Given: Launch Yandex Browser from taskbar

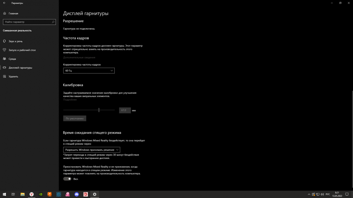Looking at the screenshot, I should tap(31, 194).
